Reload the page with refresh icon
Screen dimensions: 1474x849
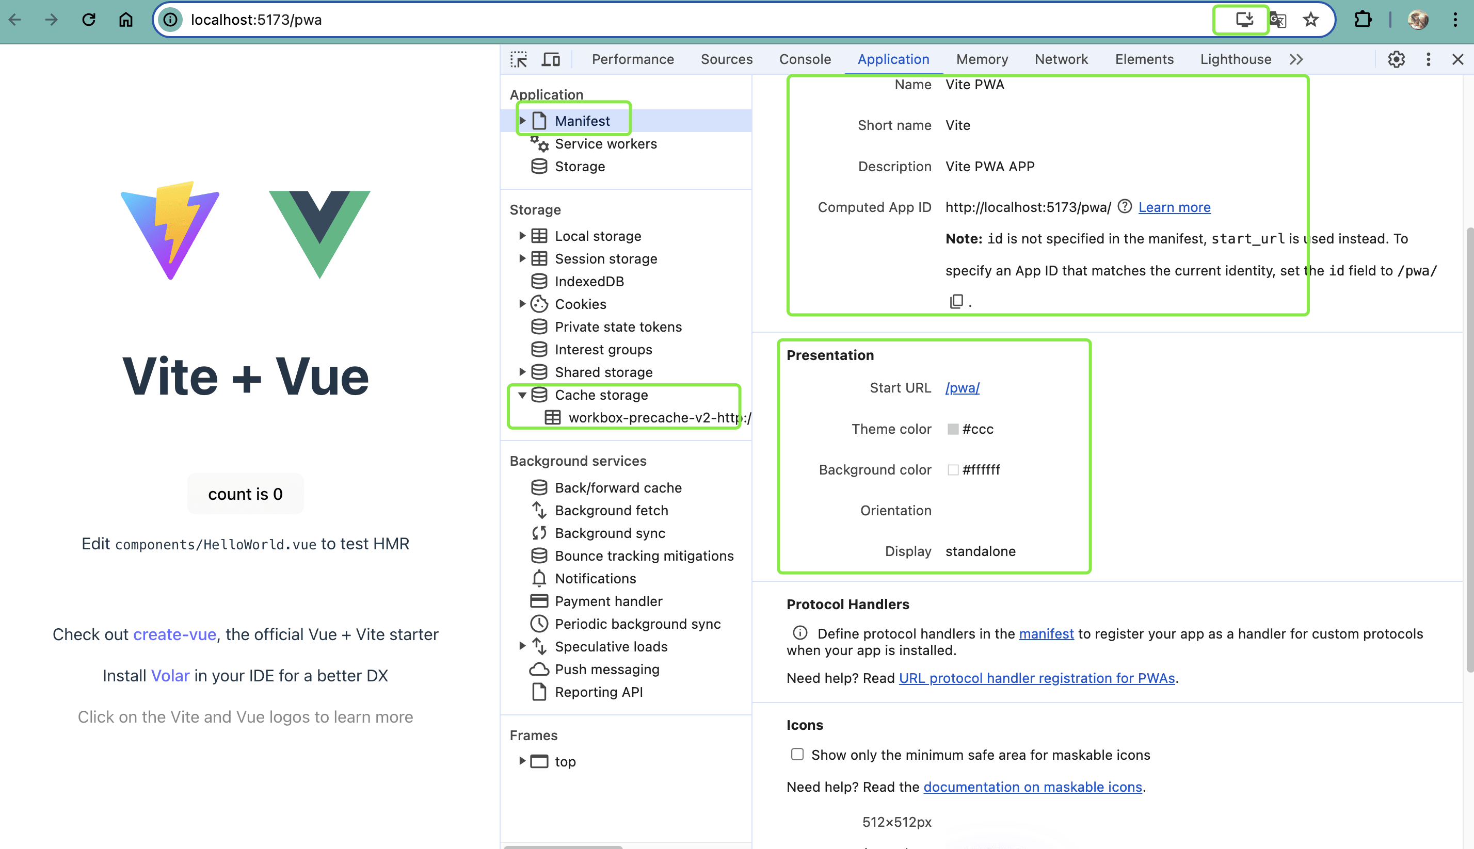tap(89, 20)
